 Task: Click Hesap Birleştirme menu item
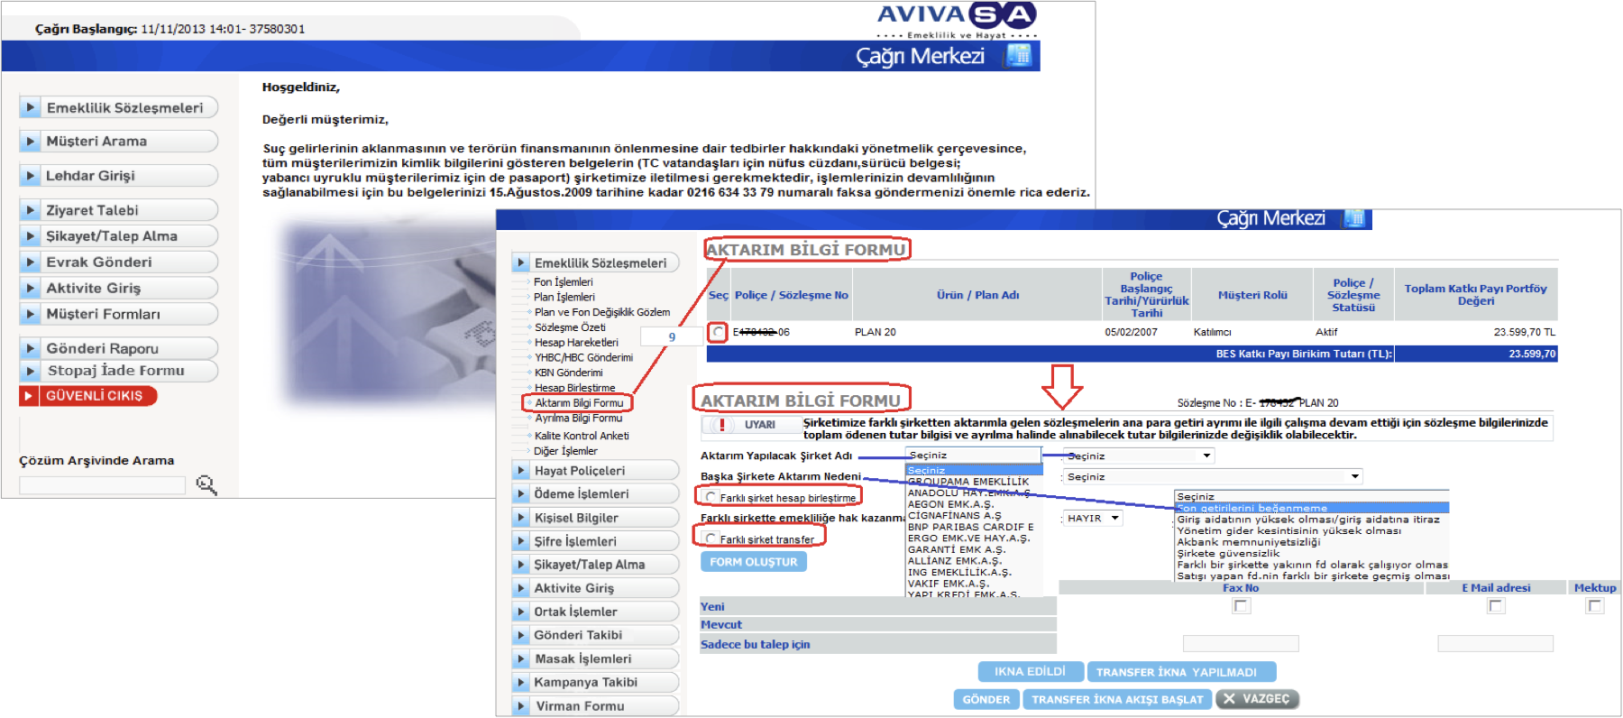pos(574,388)
